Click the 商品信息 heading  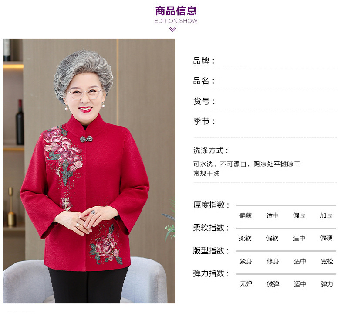tap(176, 11)
